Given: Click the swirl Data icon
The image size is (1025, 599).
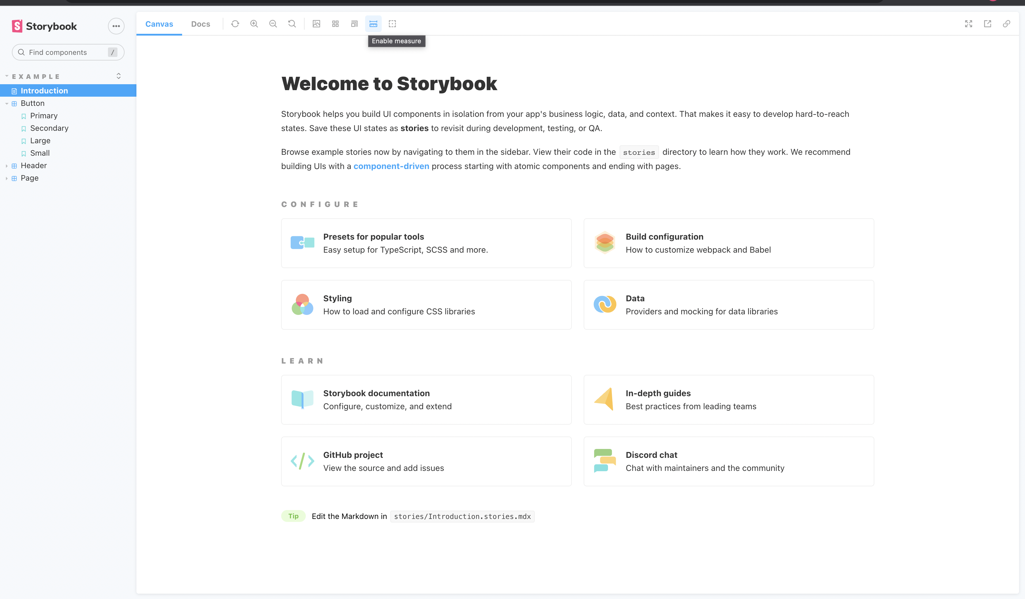Looking at the screenshot, I should (605, 305).
